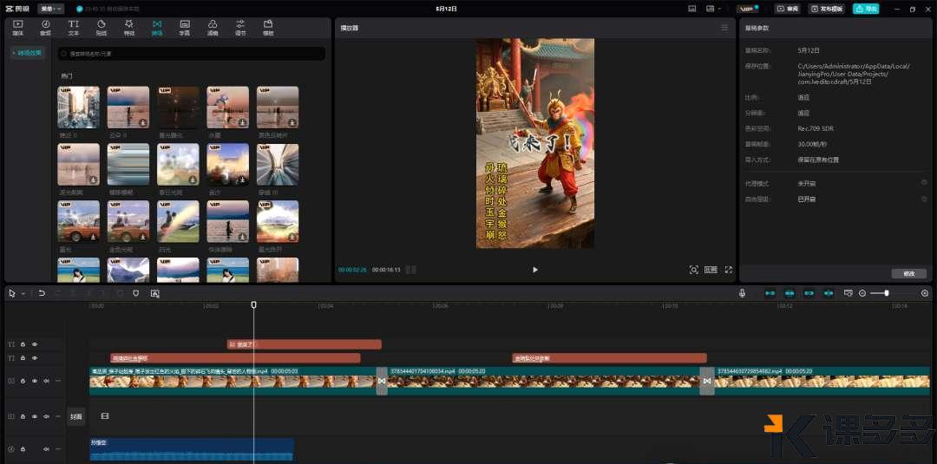Mute the audio track at the bottom

coord(46,448)
